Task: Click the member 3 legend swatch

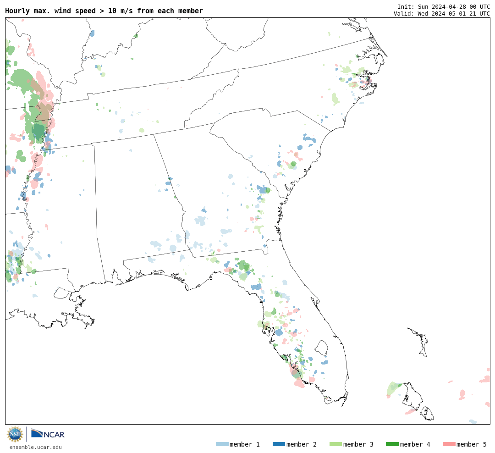Action: (x=335, y=444)
